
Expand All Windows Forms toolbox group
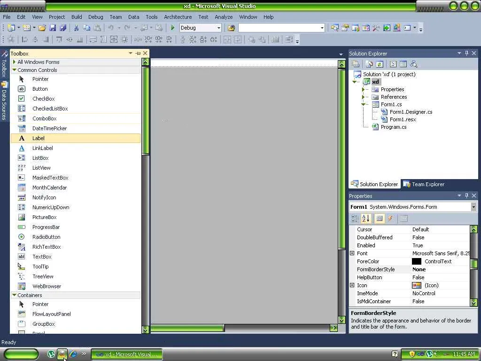[x=14, y=62]
